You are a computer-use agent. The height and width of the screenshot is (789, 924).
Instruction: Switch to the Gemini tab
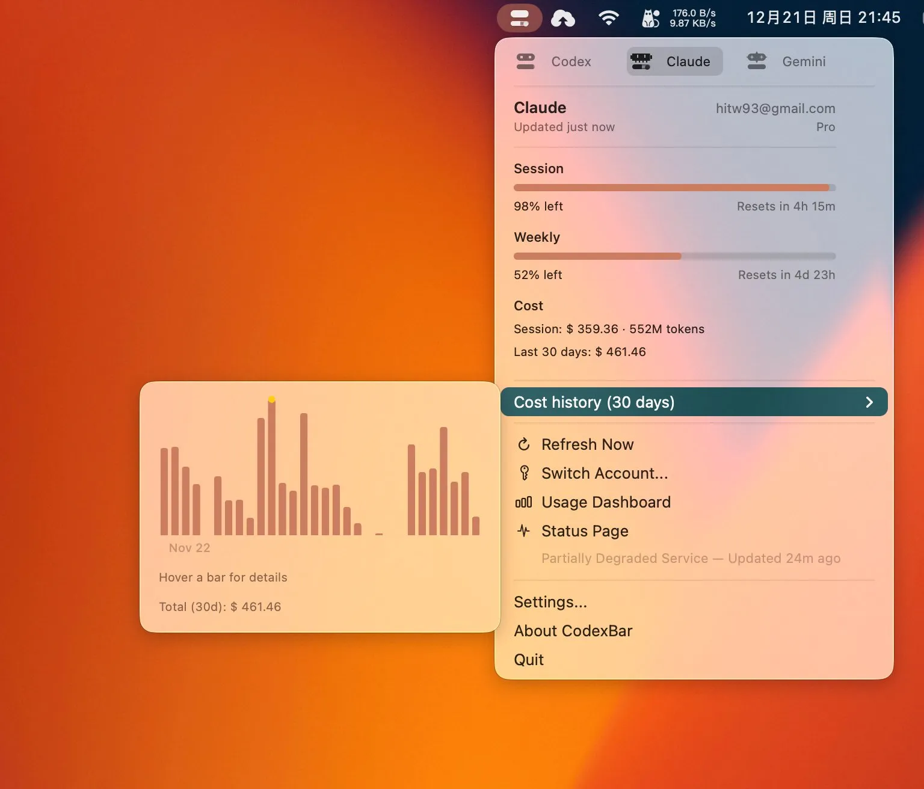(x=786, y=61)
